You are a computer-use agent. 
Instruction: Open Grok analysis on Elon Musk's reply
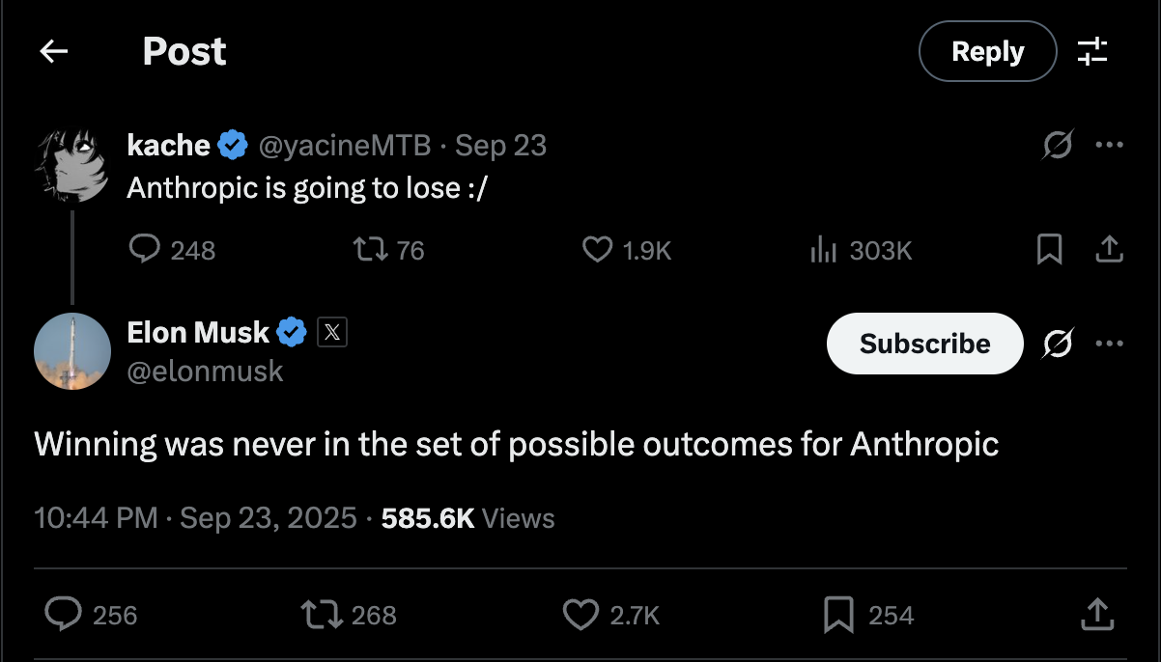[x=1058, y=344]
